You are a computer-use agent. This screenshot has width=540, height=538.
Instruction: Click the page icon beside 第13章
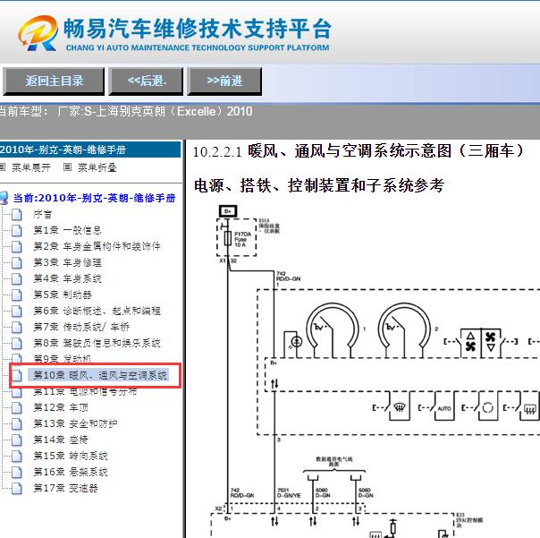coord(16,423)
